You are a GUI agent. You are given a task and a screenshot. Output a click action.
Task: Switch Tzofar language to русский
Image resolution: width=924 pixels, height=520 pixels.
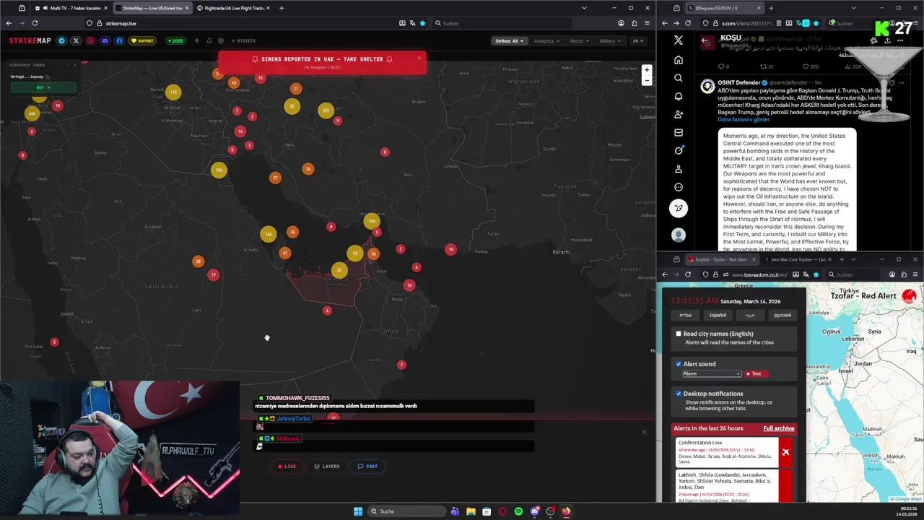point(783,315)
